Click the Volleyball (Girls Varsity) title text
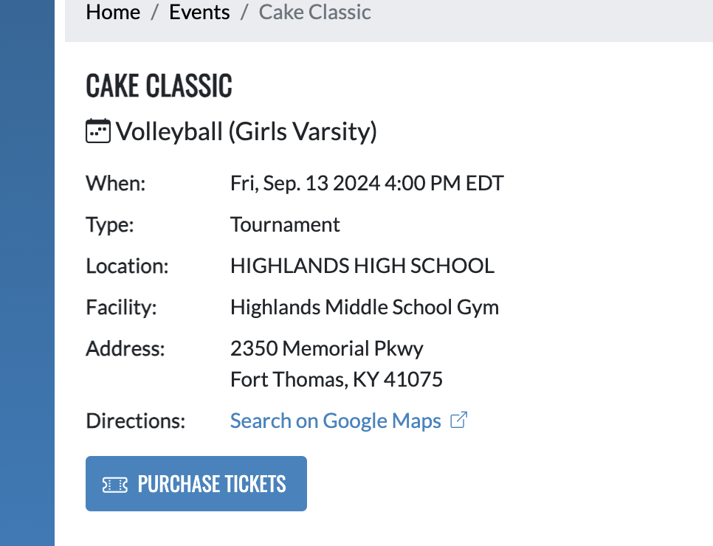Viewport: 713px width, 546px height. point(247,131)
